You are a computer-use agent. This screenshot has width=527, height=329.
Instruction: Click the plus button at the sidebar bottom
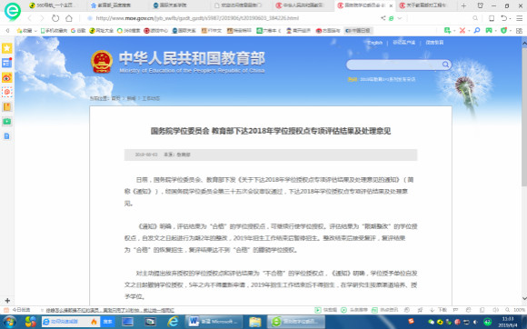point(7,301)
